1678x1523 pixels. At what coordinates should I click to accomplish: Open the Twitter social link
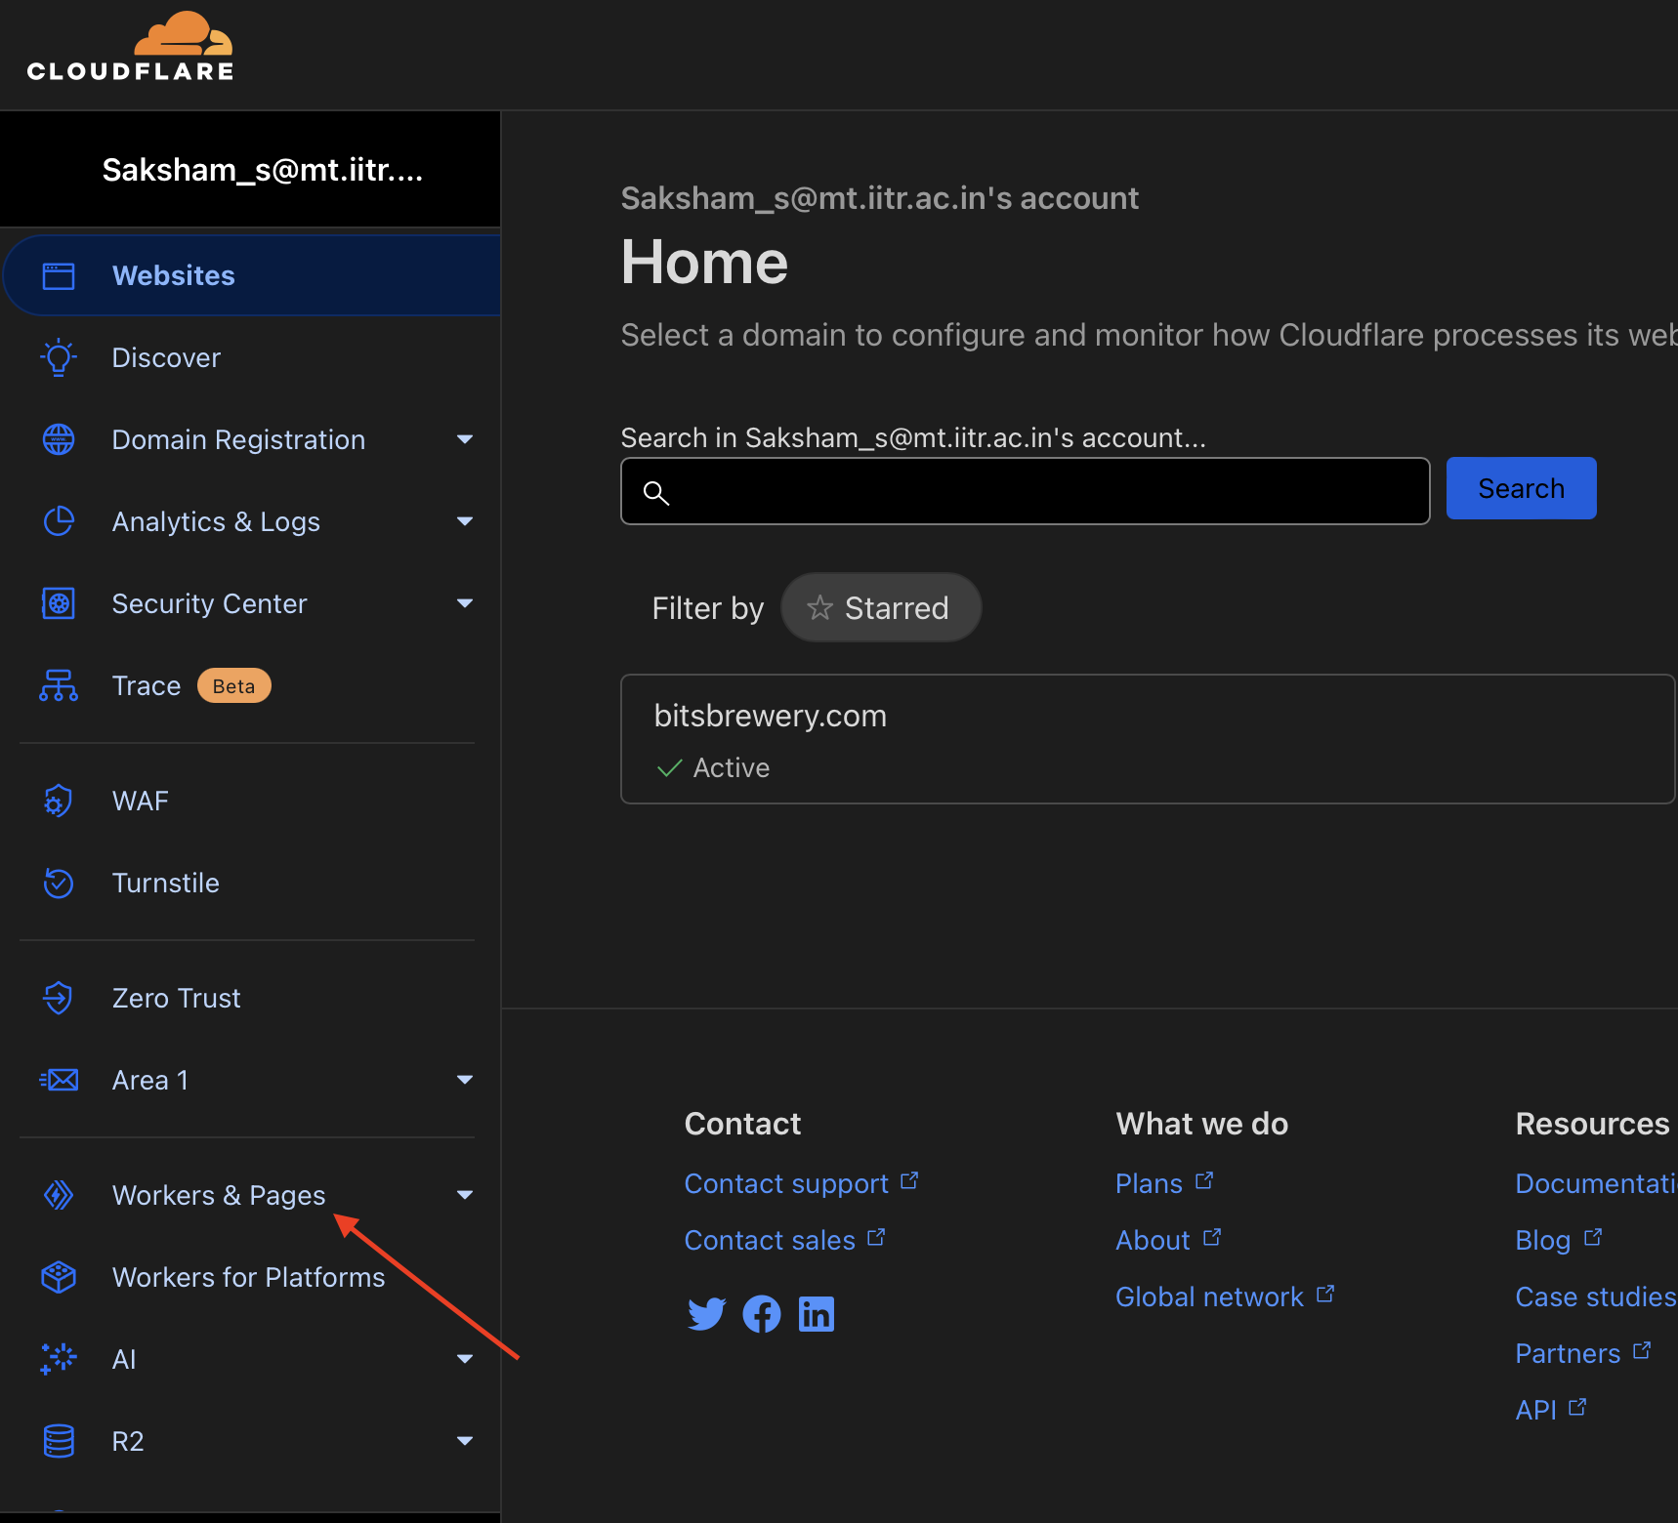point(707,1314)
